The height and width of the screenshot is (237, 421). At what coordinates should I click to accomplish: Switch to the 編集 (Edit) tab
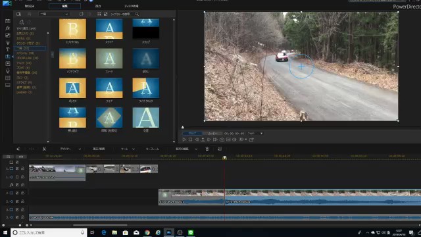[64, 6]
